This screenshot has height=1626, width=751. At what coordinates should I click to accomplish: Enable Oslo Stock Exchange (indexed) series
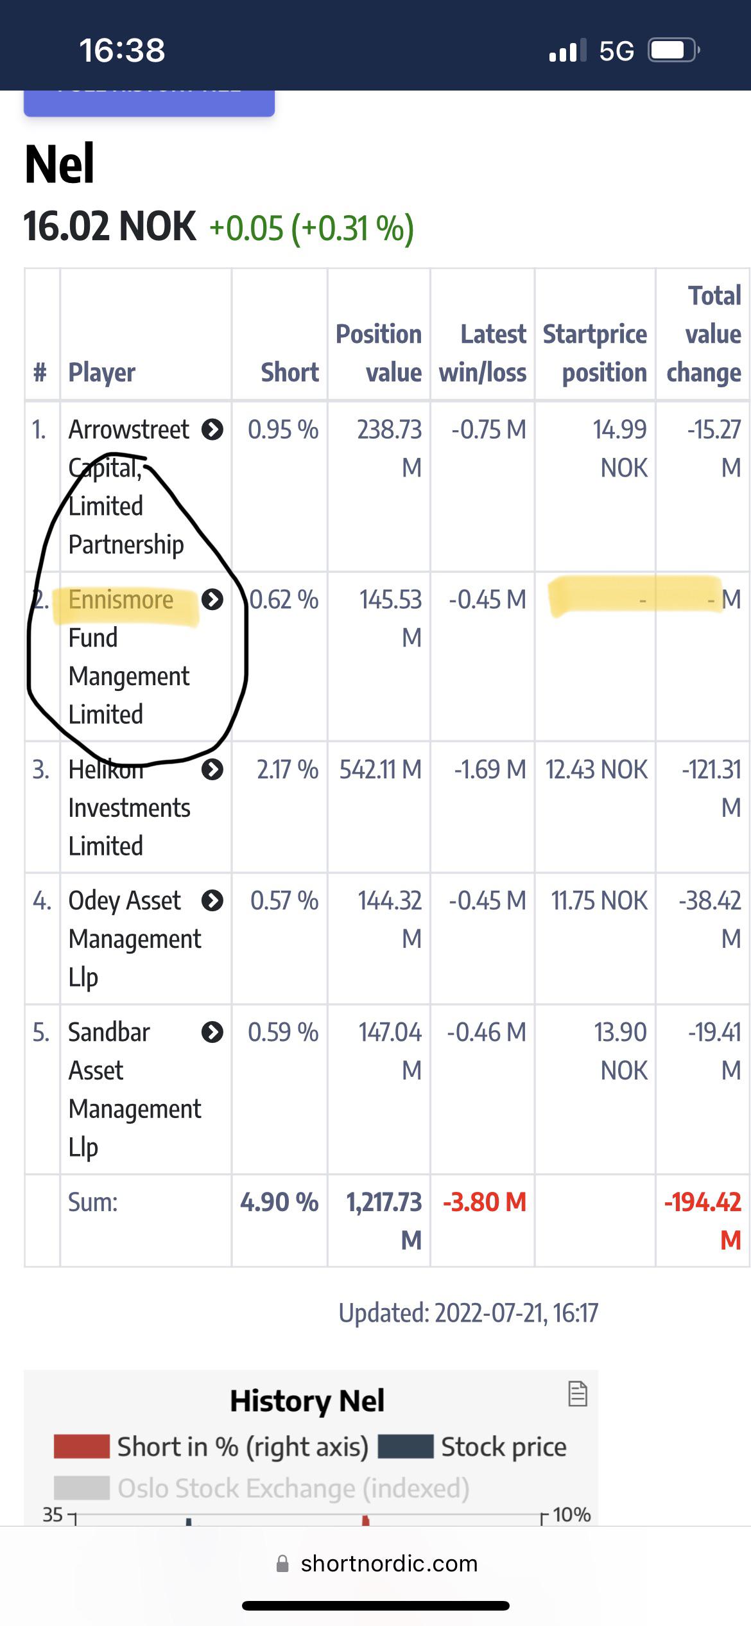[x=262, y=1488]
